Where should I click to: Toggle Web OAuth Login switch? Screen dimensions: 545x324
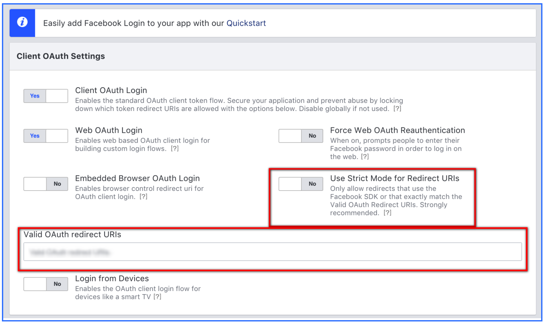(46, 136)
